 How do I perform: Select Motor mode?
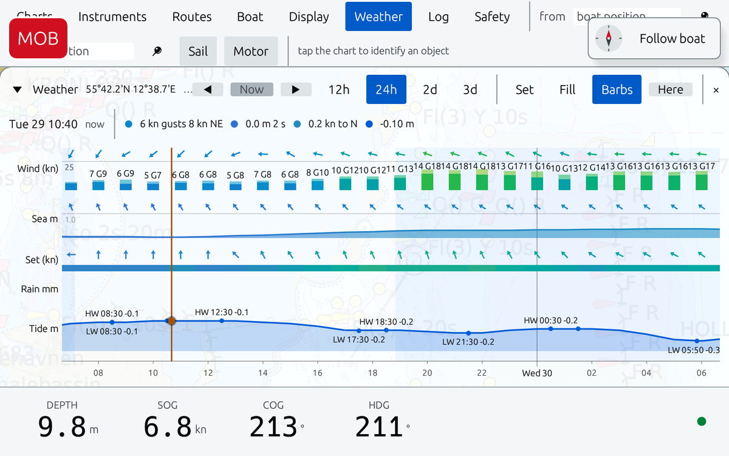coord(251,51)
